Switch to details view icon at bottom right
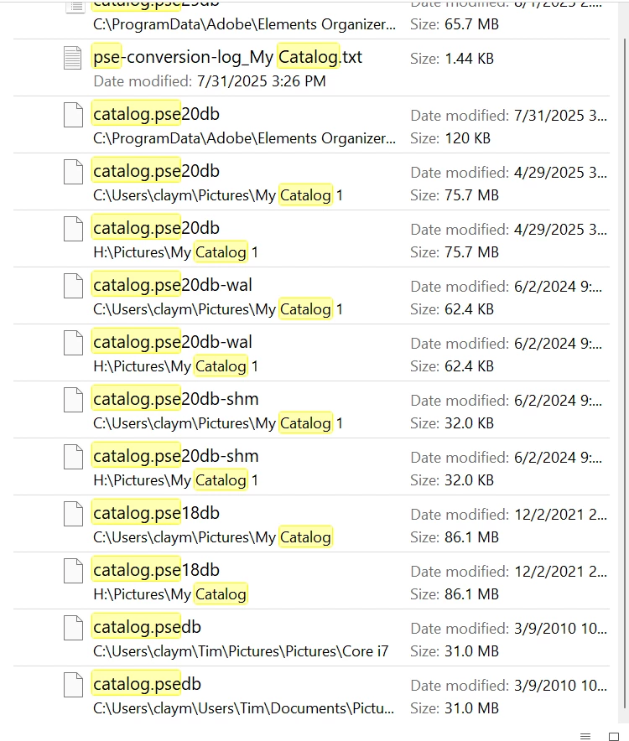 tap(585, 736)
